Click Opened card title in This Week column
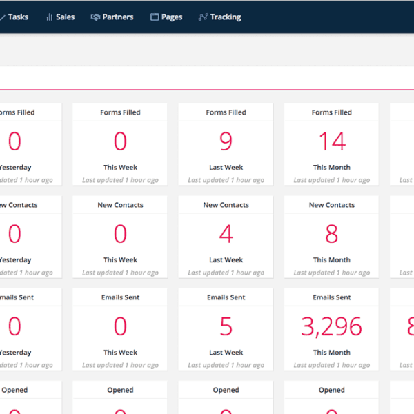The image size is (414, 414). coord(120,390)
